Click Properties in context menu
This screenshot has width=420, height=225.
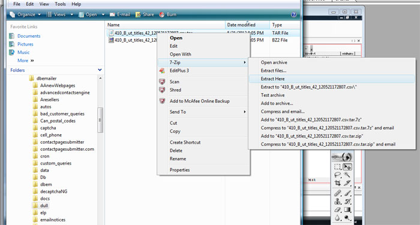click(203, 170)
